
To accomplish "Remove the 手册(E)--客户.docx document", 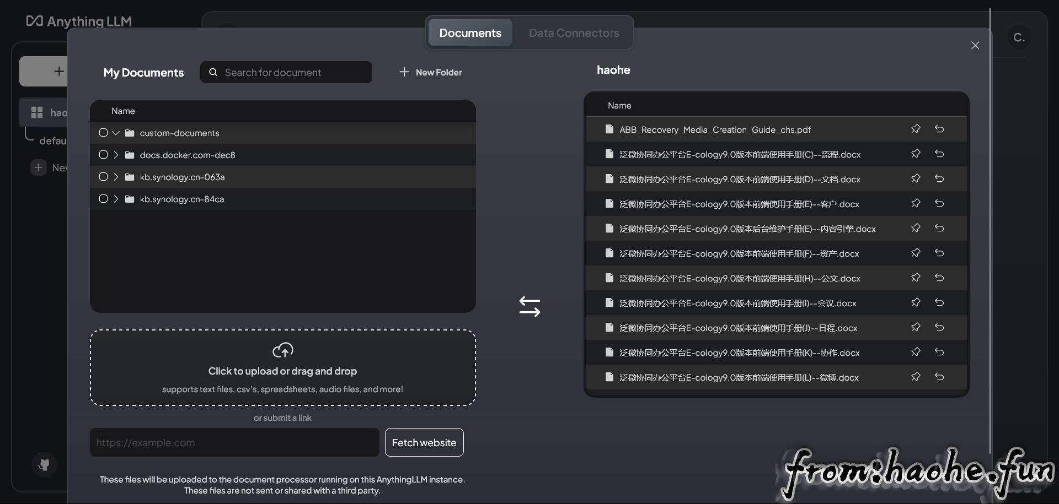I will pos(939,203).
